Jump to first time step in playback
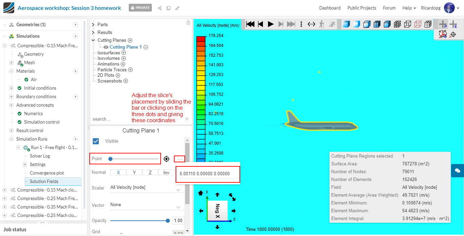464x236 pixels. (x=250, y=24)
